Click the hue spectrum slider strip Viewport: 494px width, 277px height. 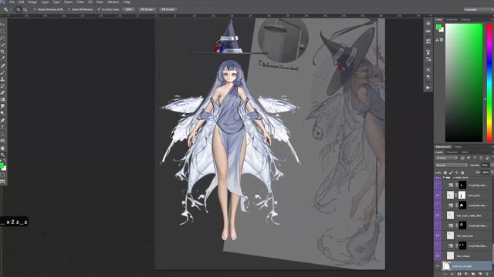coord(489,82)
